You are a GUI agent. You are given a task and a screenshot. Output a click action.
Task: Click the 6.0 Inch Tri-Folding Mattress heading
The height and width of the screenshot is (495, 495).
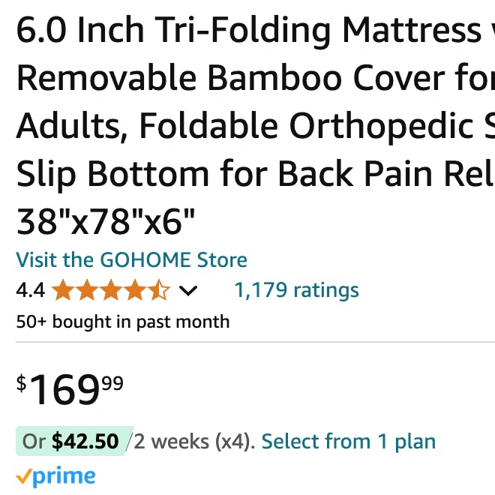249,30
